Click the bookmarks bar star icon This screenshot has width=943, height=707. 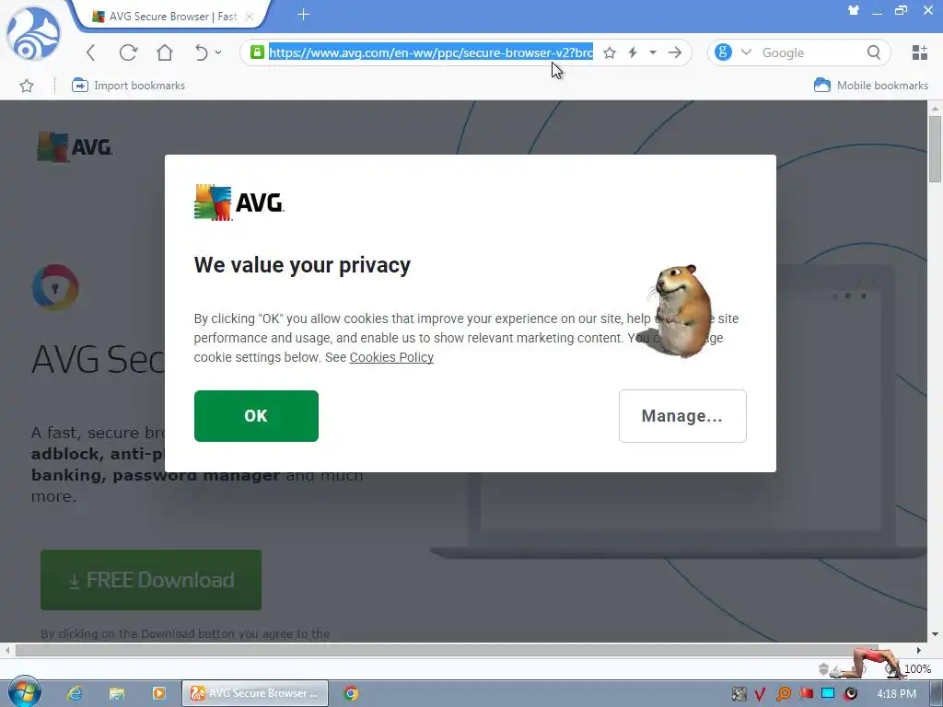[x=27, y=86]
